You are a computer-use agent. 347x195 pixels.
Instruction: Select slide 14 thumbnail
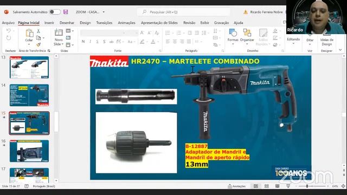(x=29, y=95)
